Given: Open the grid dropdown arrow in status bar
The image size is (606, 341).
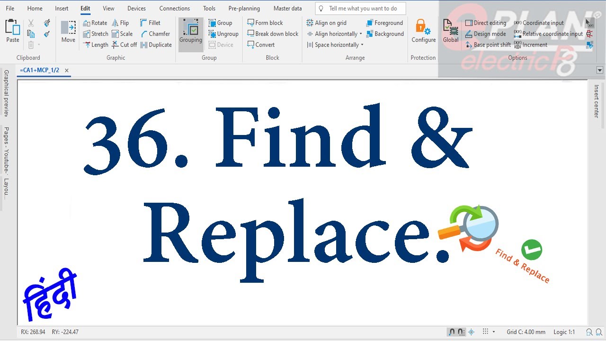Looking at the screenshot, I should coord(494,332).
